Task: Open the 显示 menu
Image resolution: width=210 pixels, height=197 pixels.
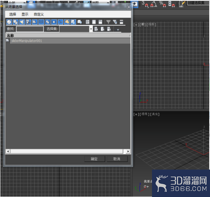Action: [25, 14]
